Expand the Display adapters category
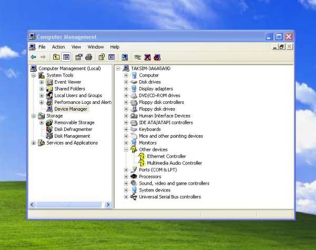The image size is (316, 250). click(x=126, y=89)
